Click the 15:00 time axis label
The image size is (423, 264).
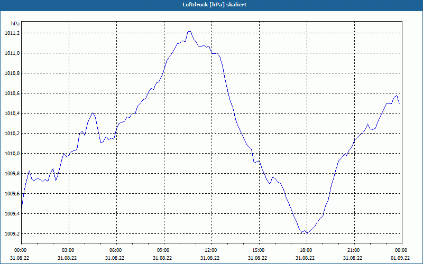point(259,250)
